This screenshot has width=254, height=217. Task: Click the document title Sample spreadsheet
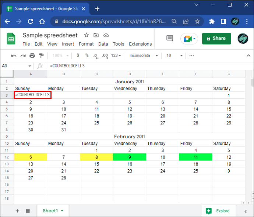pos(50,35)
